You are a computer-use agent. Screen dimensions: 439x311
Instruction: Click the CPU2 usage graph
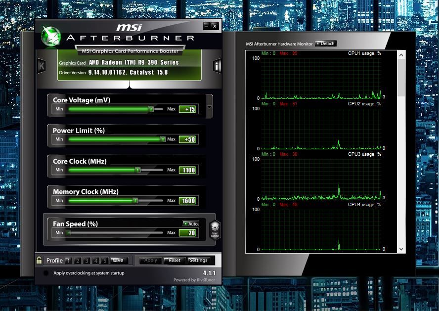pos(321,128)
